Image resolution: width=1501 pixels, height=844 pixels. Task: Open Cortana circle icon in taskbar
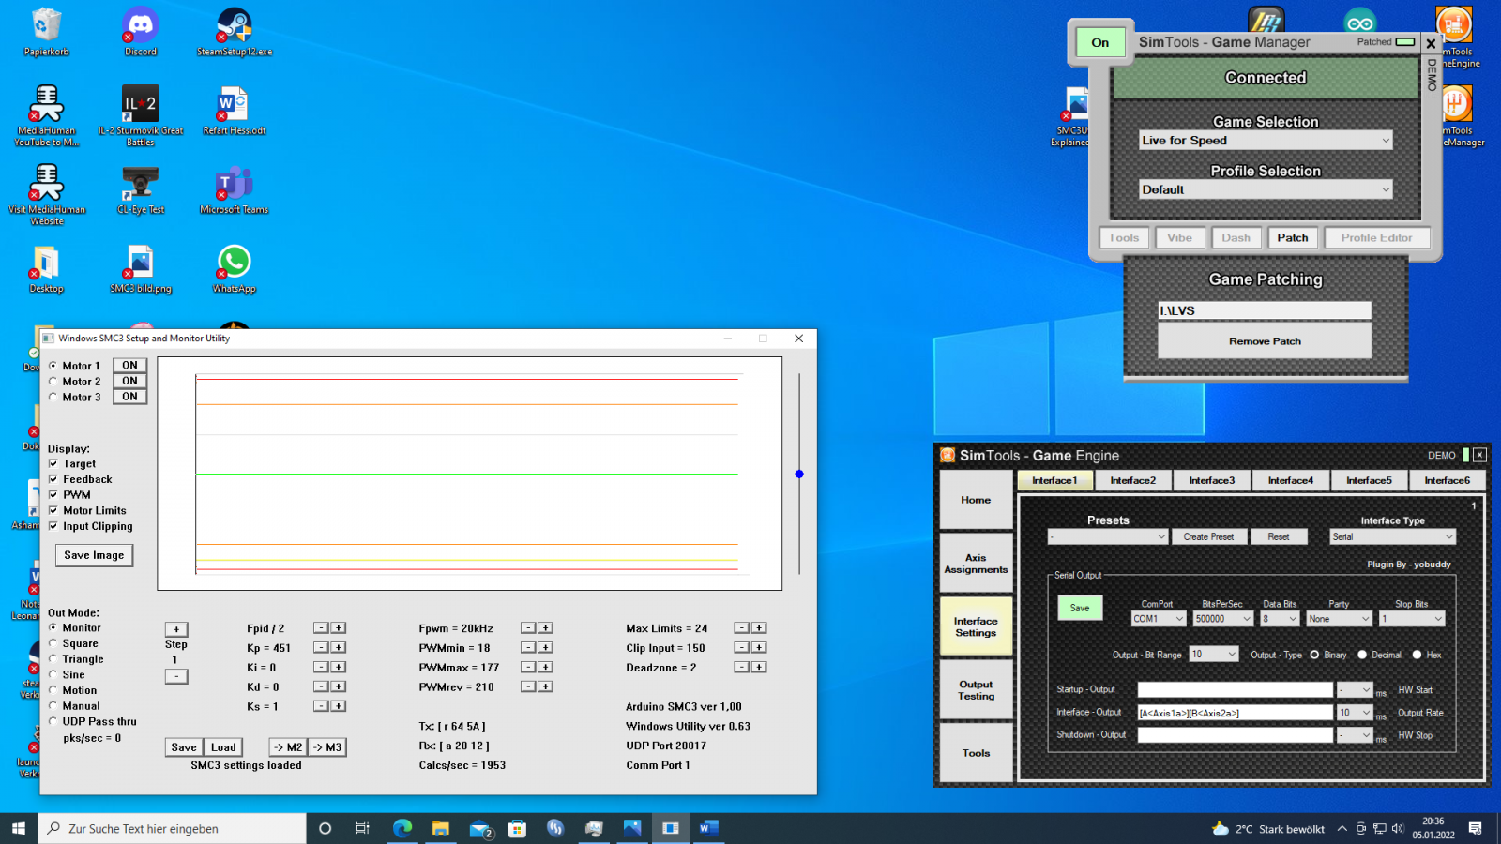point(326,828)
